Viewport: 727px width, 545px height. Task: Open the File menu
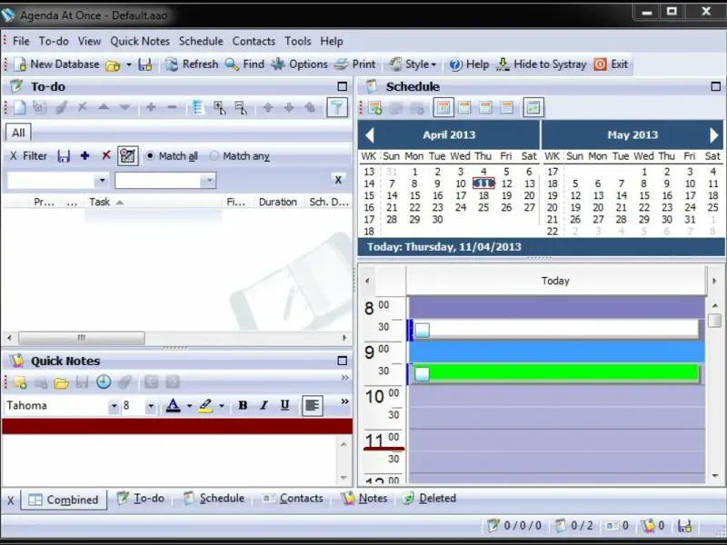21,41
